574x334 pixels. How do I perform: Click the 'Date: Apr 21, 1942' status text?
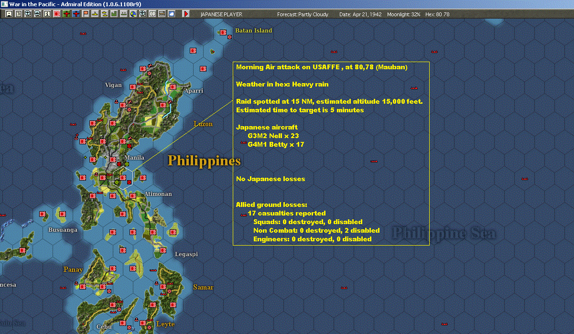point(360,14)
